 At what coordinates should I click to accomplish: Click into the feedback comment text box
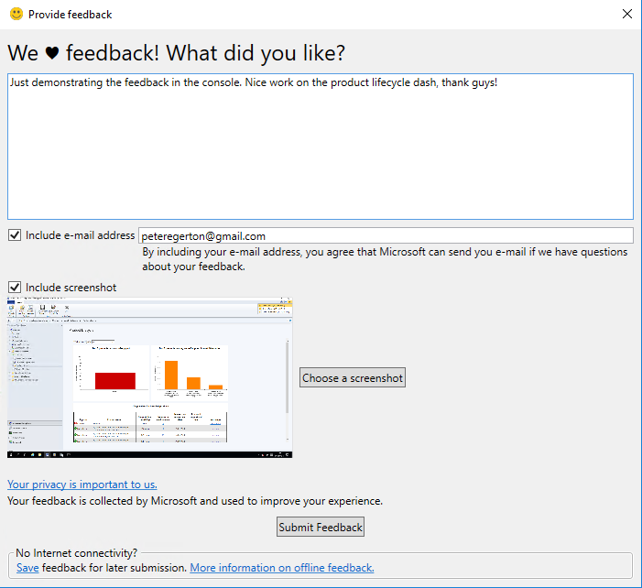pyautogui.click(x=320, y=147)
